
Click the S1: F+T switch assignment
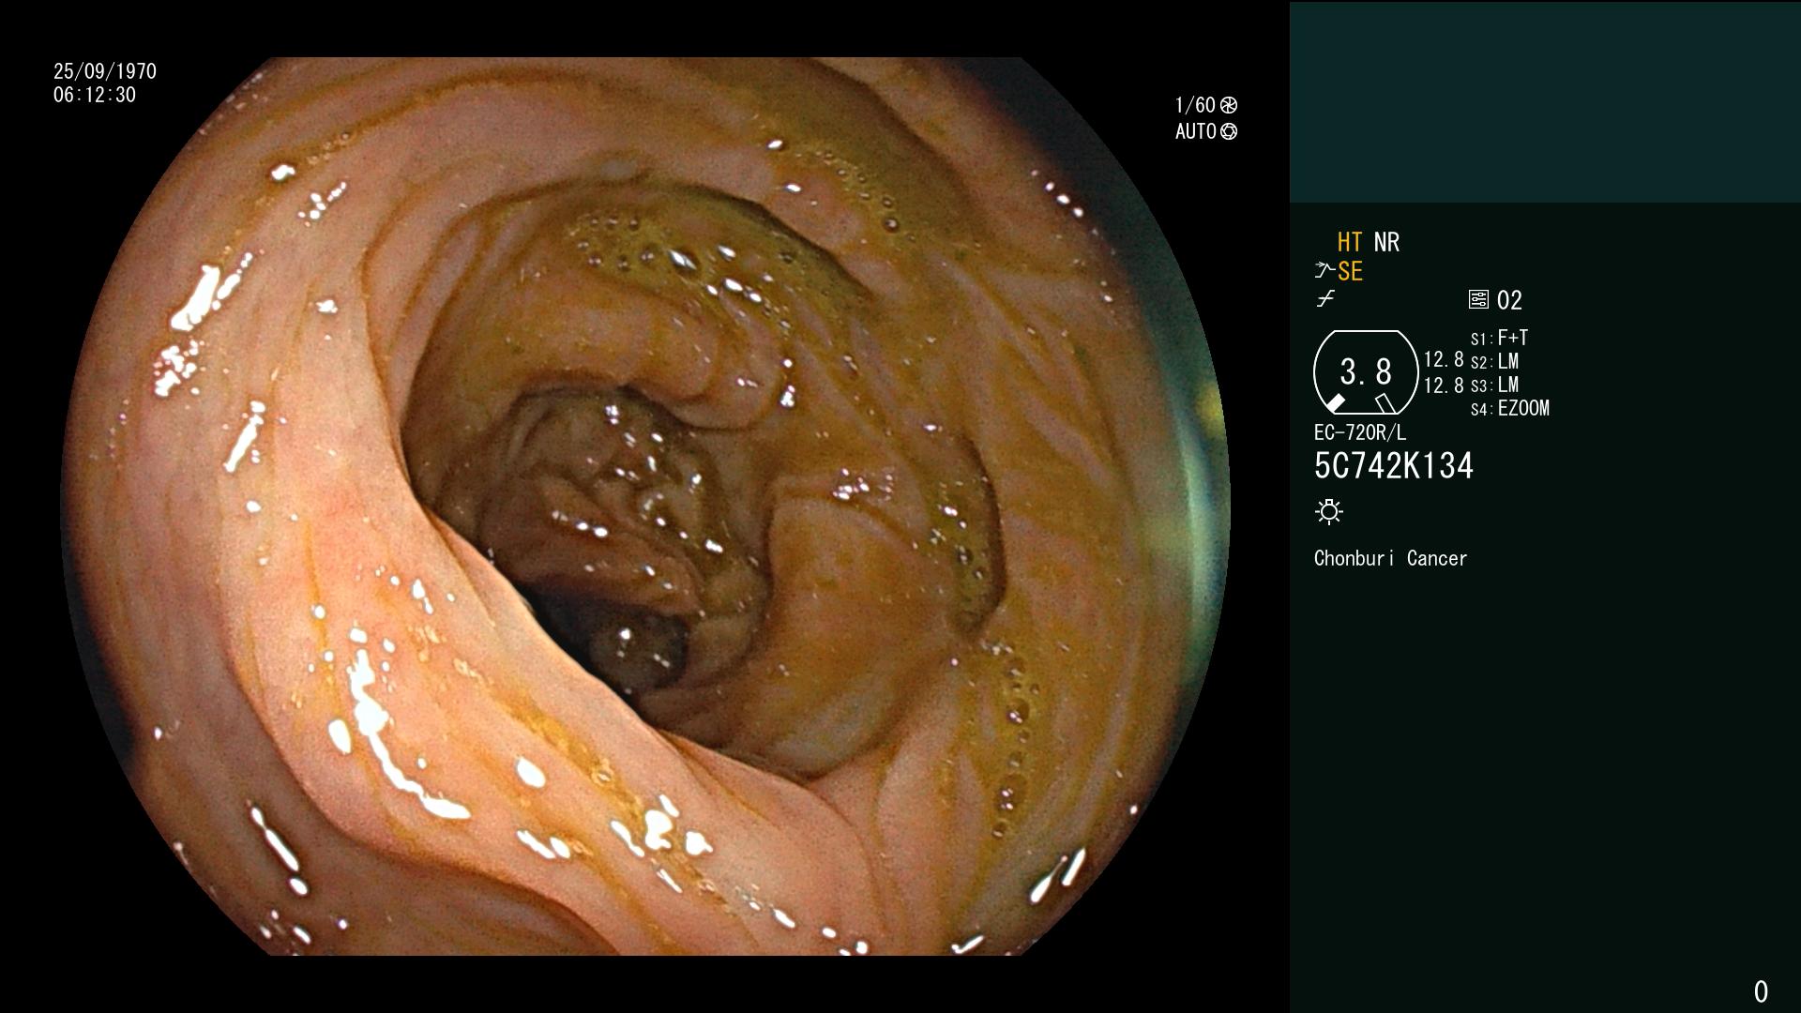coord(1499,339)
